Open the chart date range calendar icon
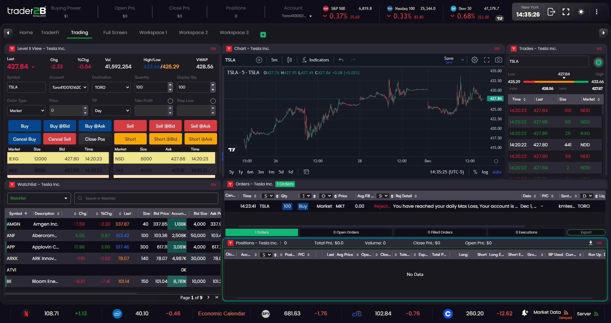This screenshot has height=323, width=611. 306,172
